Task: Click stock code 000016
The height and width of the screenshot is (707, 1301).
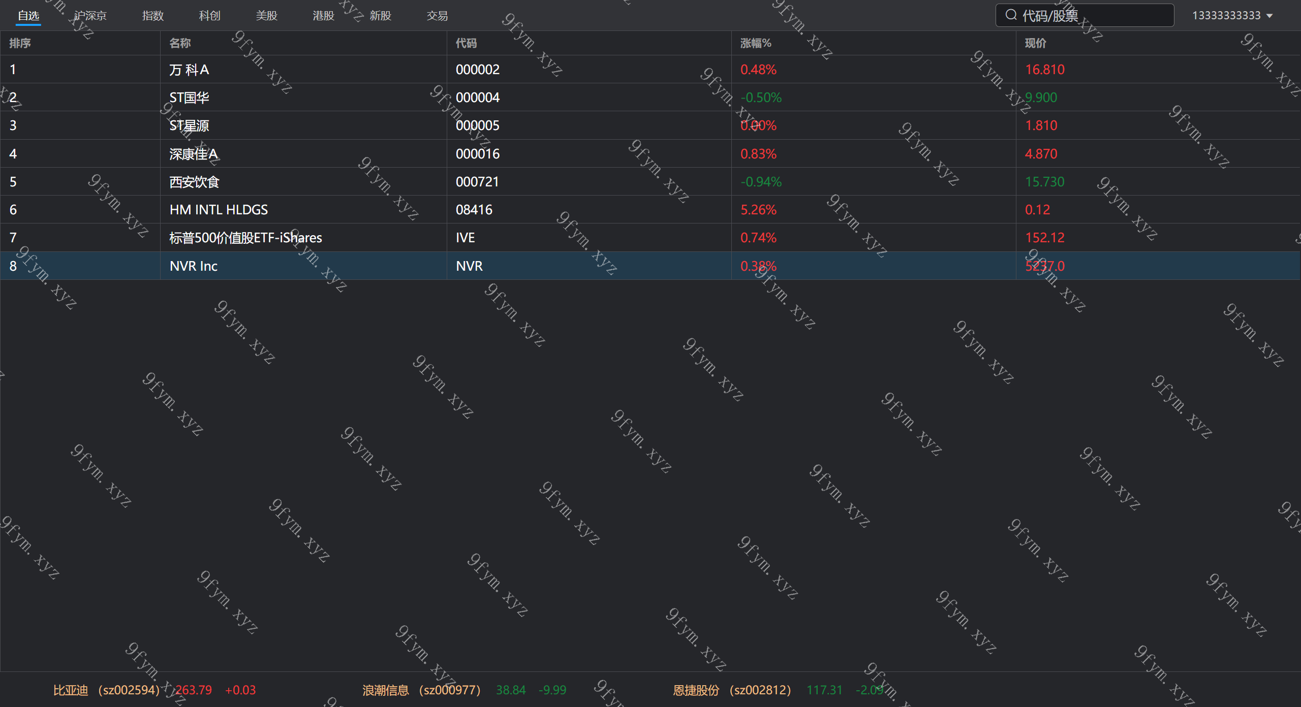Action: pyautogui.click(x=478, y=154)
